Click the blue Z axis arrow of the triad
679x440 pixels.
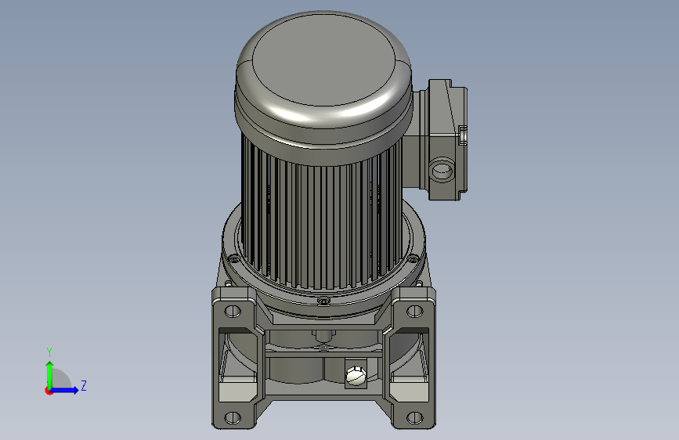(65, 390)
